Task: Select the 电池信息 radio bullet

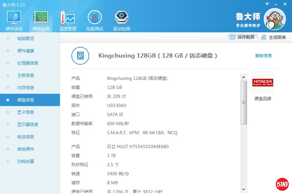Action: click(8, 137)
